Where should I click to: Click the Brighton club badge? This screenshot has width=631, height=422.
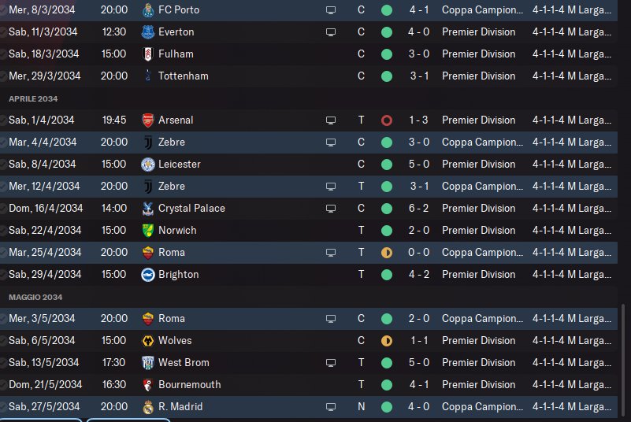click(147, 275)
